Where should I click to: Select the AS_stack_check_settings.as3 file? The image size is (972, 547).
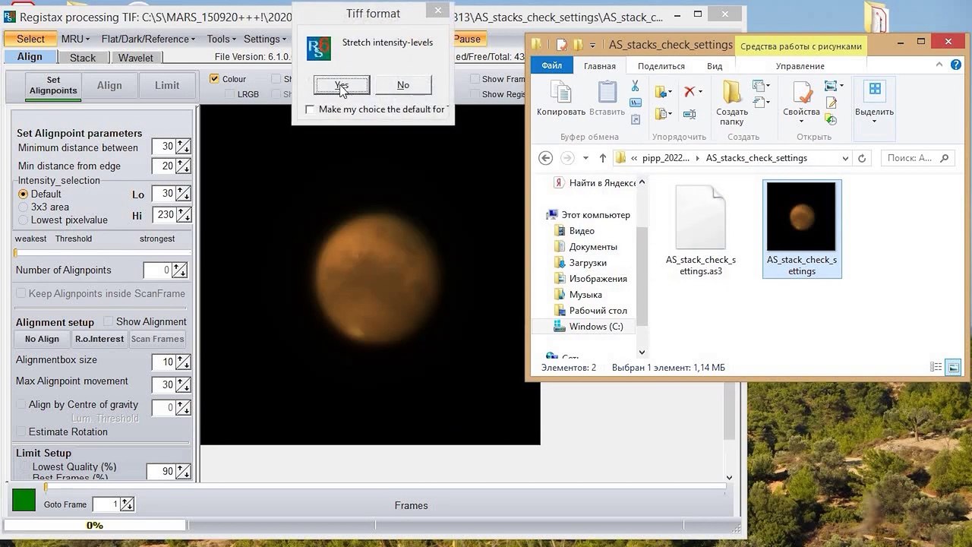click(x=701, y=229)
